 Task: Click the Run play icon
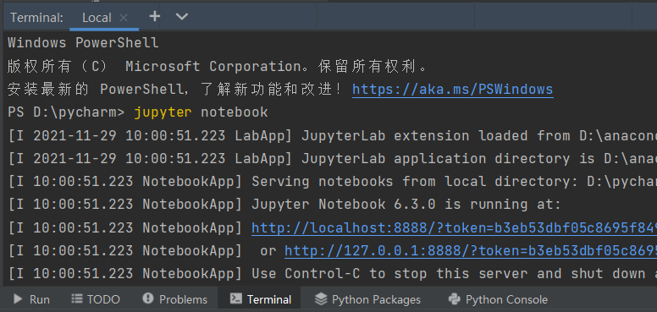(x=18, y=298)
